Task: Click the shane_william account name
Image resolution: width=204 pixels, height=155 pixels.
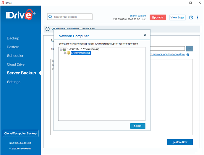Action: (x=138, y=16)
